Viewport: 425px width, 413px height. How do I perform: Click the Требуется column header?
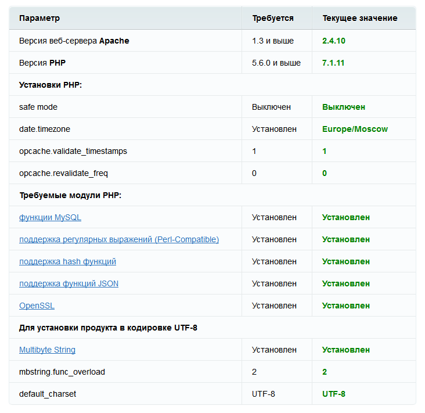273,18
